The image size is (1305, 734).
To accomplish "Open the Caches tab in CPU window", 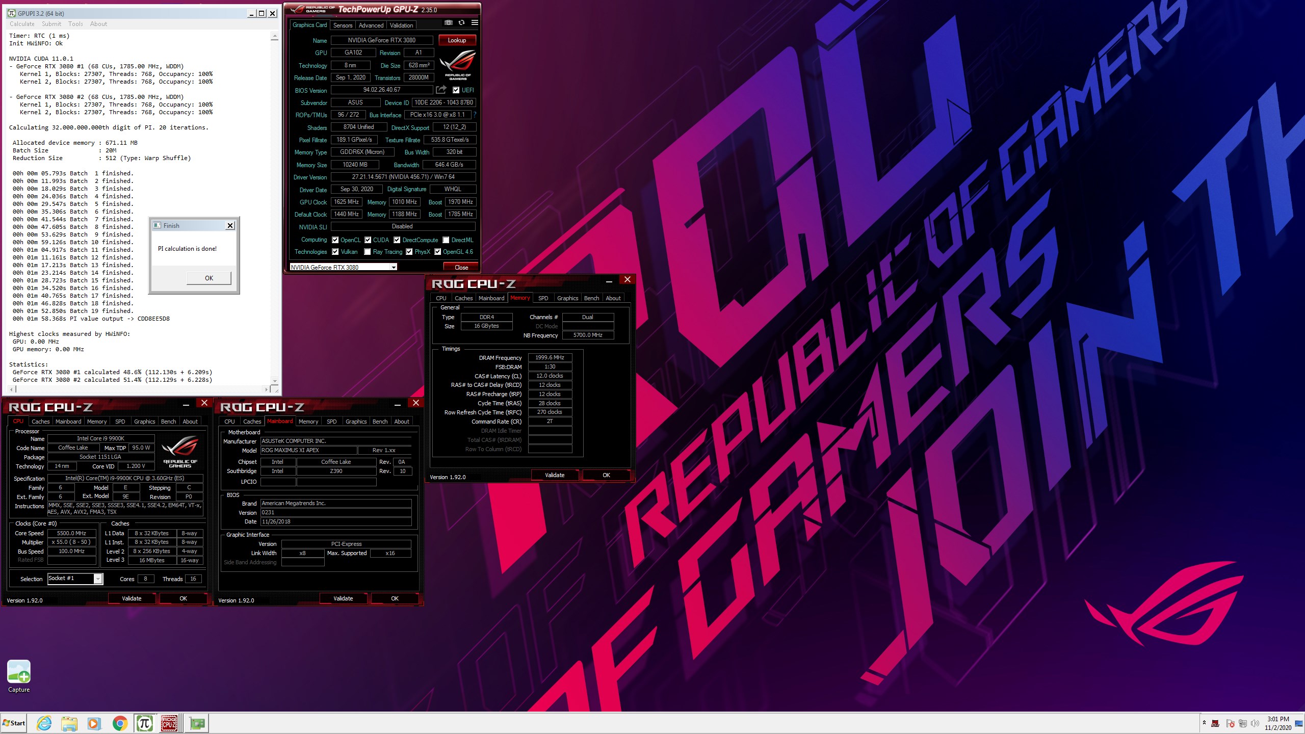I will click(40, 422).
